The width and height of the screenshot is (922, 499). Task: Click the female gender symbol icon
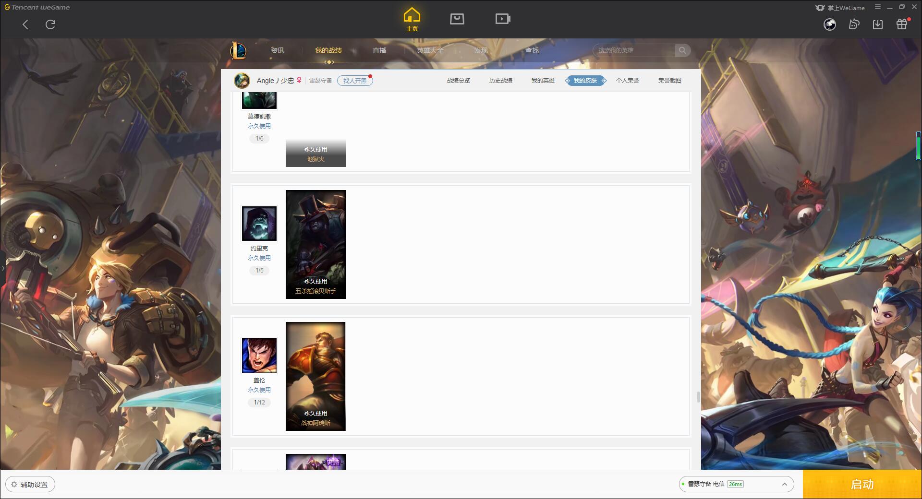click(x=299, y=80)
